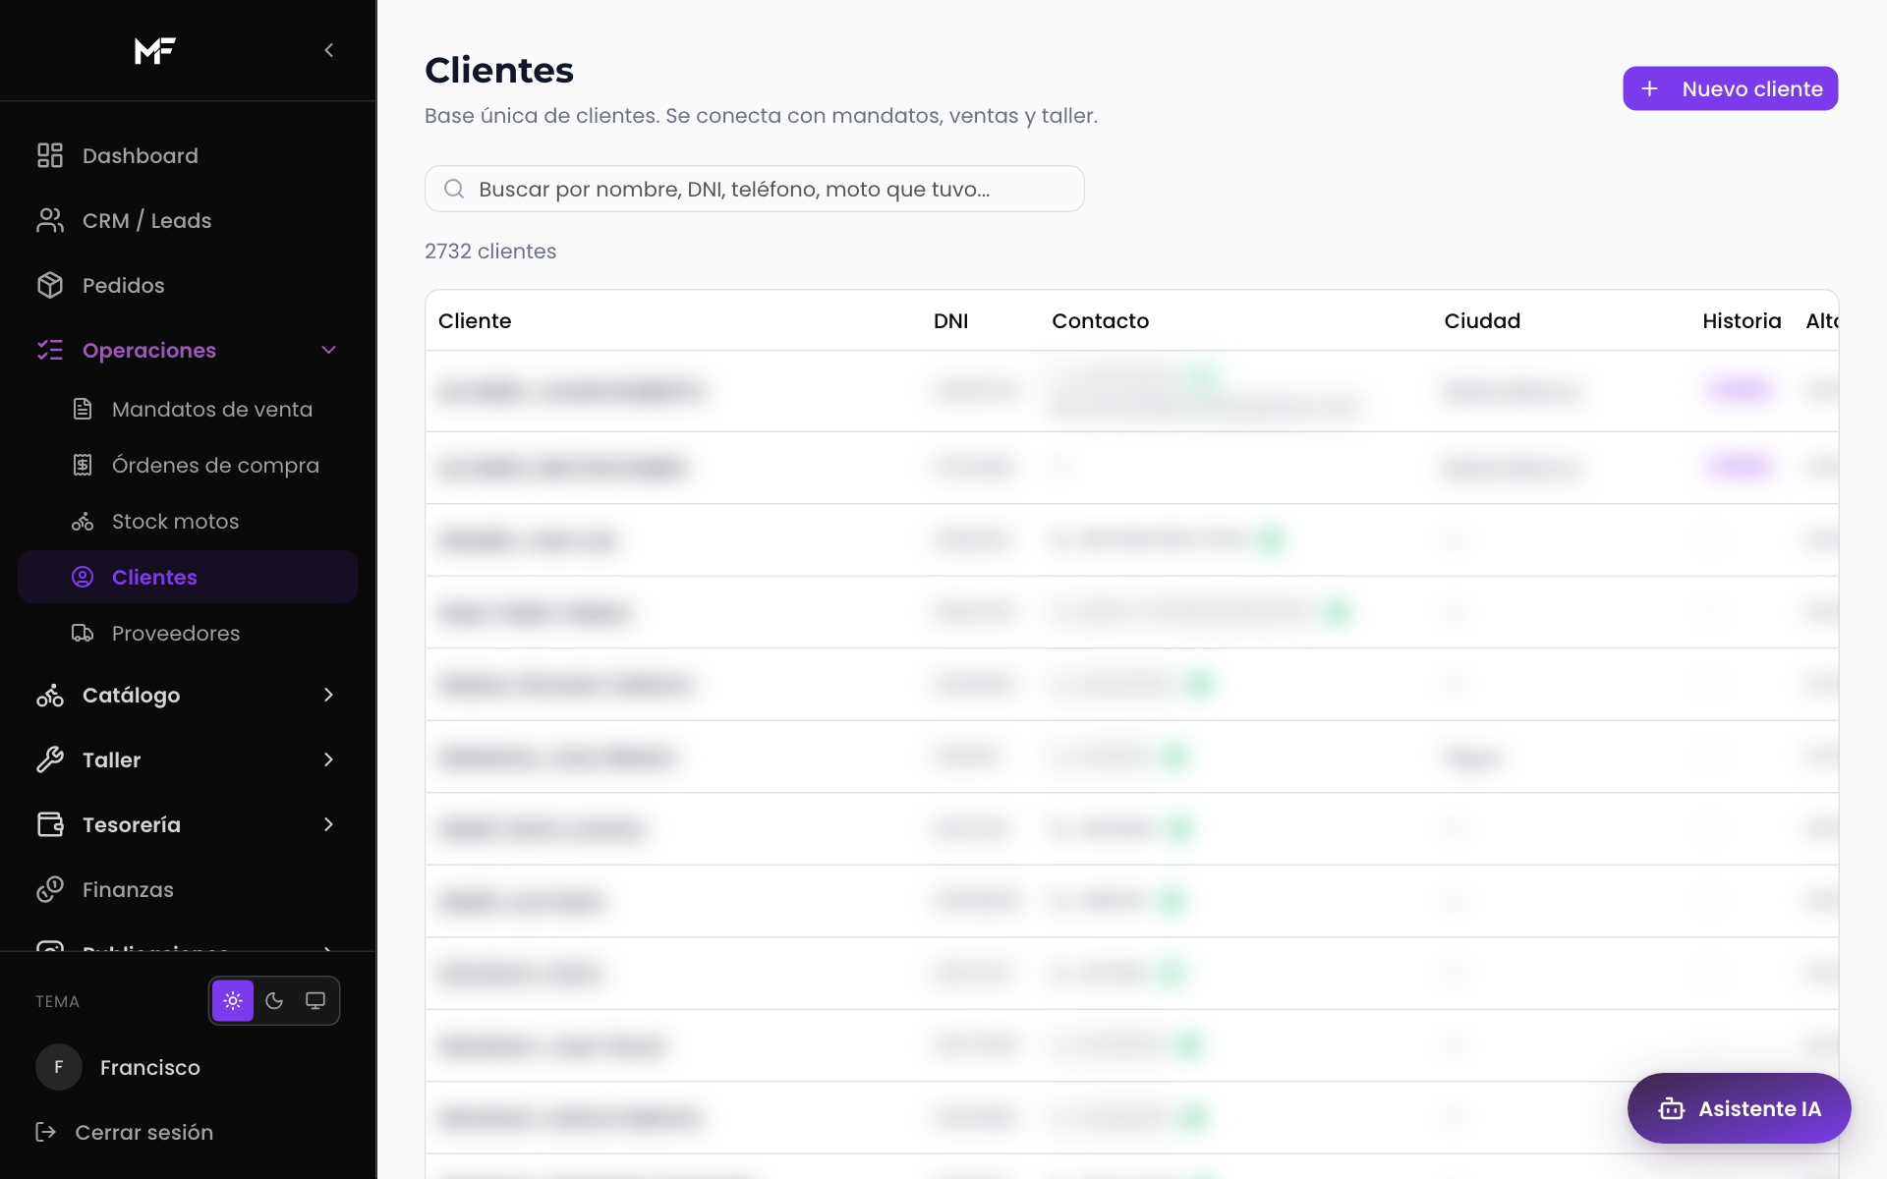Click the Contacto column header
The height and width of the screenshot is (1179, 1887).
(x=1101, y=320)
